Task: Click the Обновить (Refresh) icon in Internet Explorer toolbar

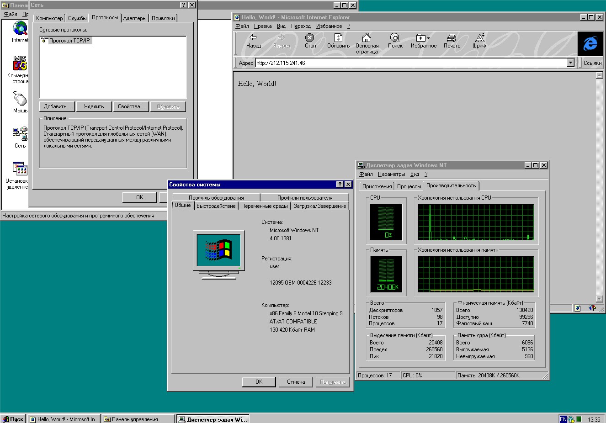Action: (338, 41)
